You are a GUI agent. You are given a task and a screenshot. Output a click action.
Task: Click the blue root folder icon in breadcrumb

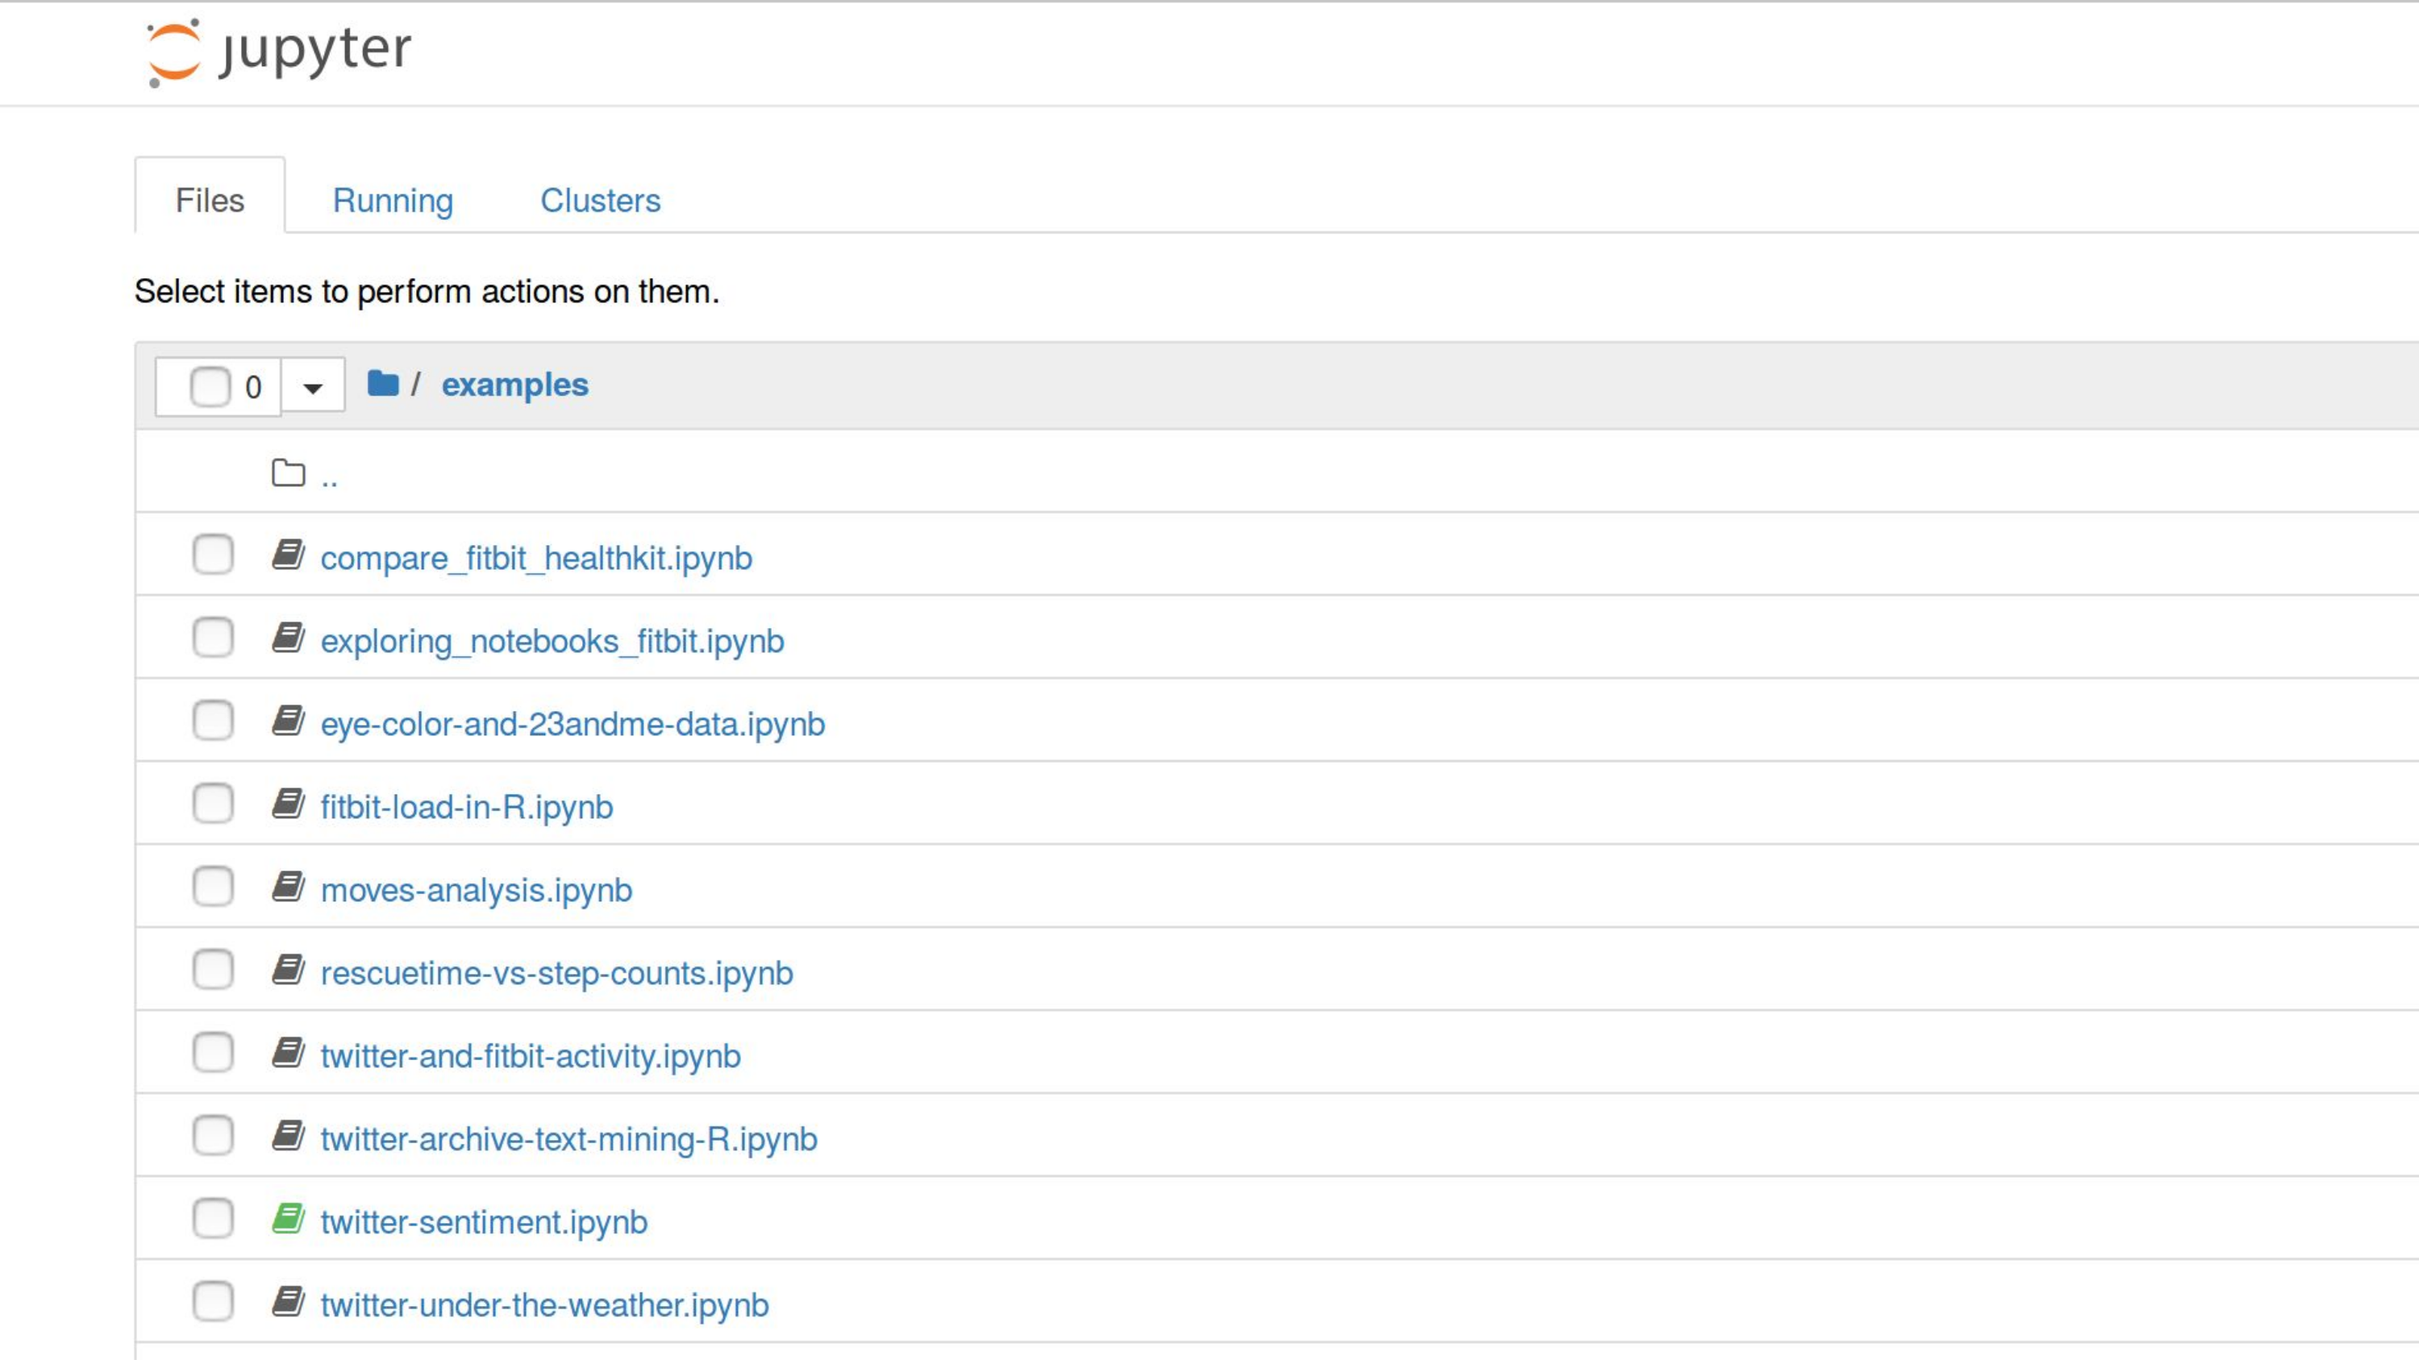tap(383, 383)
